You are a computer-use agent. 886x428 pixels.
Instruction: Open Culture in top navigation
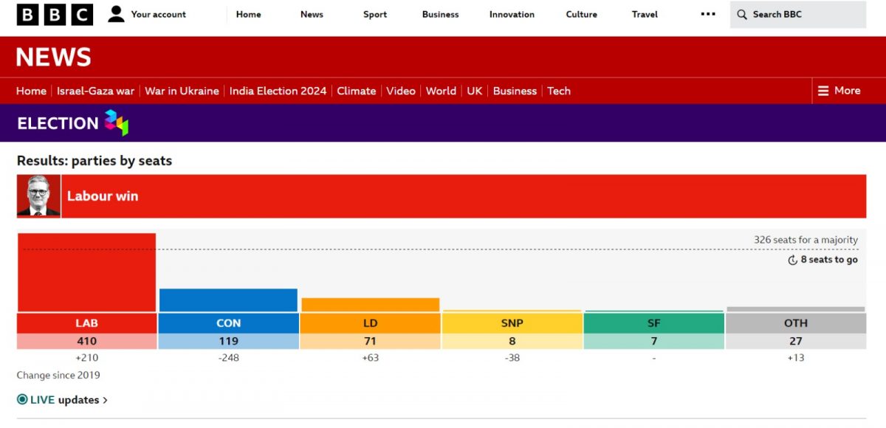coord(582,14)
